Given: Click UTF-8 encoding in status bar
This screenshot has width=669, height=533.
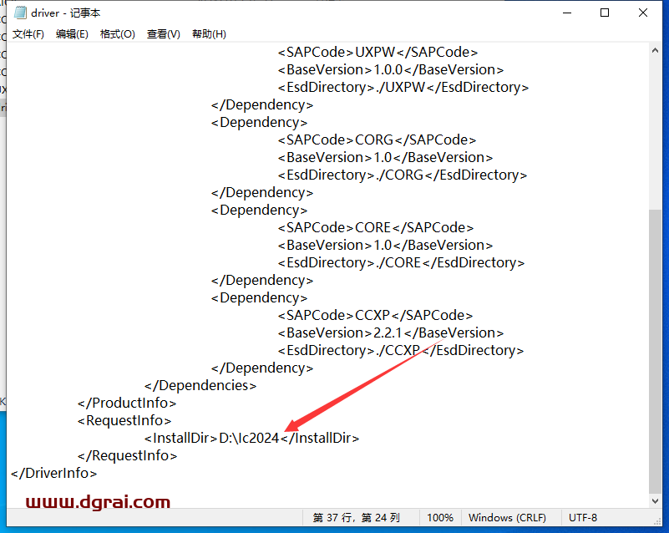Looking at the screenshot, I should pos(583,518).
